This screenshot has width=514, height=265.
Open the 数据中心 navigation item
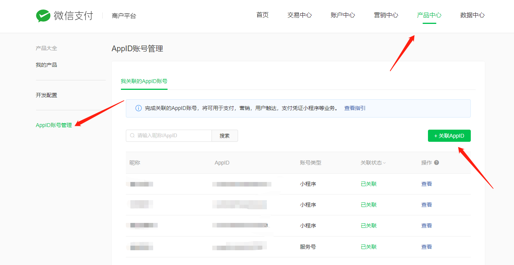[x=472, y=15]
